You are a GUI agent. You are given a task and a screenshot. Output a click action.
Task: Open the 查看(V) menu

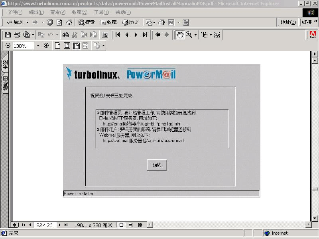[58, 12]
